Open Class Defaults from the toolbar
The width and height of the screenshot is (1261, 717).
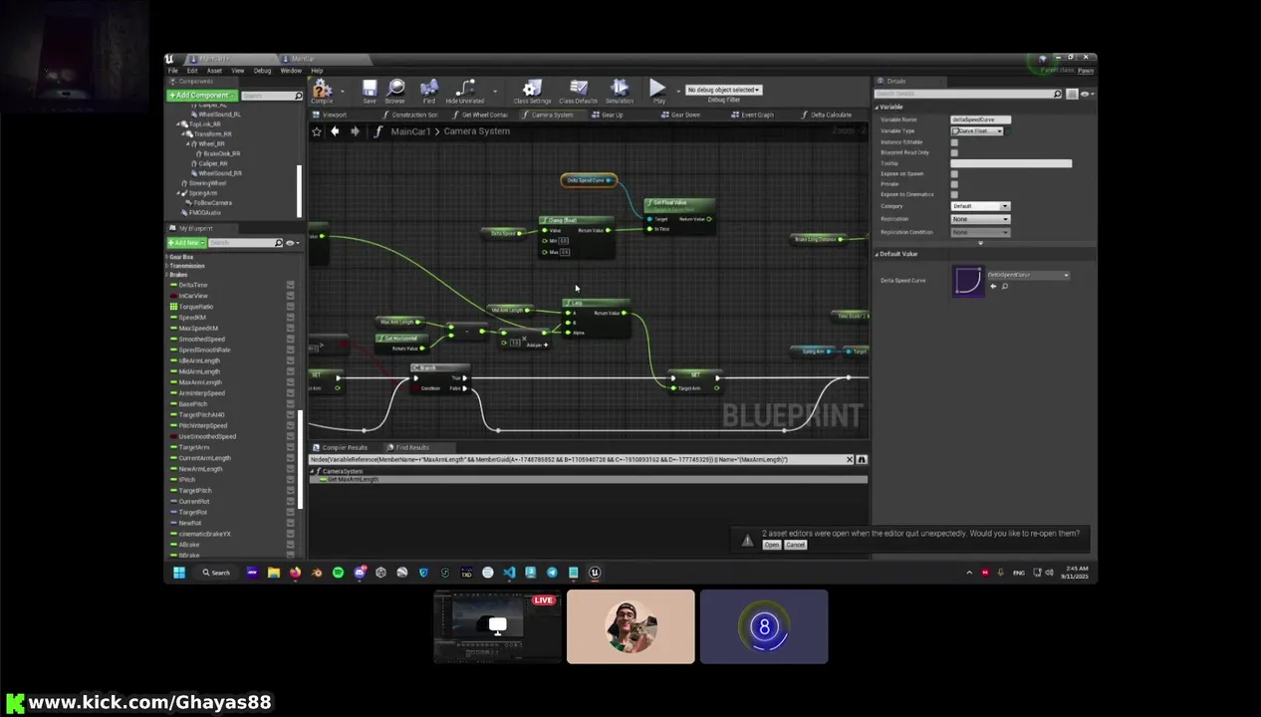578,90
